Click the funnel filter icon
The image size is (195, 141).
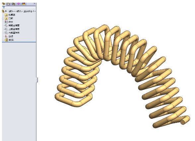[4, 7]
